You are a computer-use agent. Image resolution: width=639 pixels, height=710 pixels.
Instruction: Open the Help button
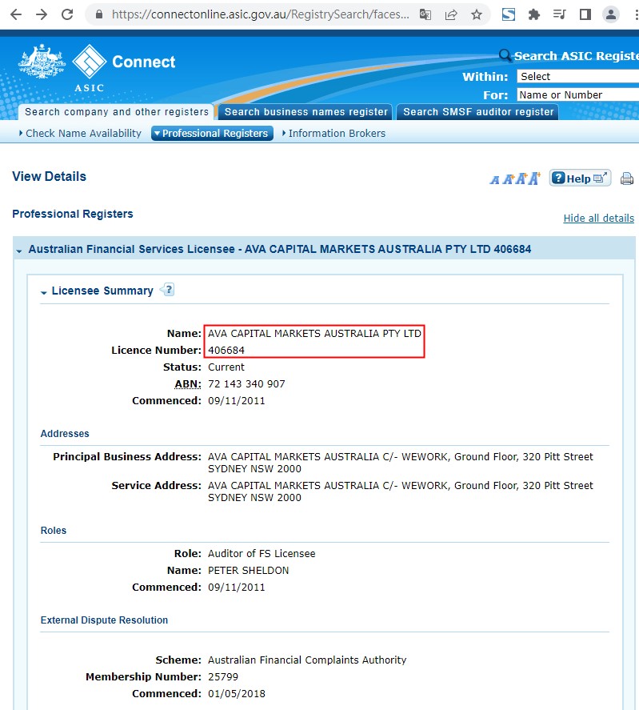(x=580, y=178)
